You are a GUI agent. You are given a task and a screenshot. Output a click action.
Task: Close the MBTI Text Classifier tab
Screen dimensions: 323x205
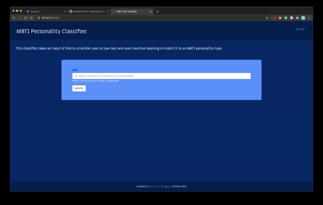pyautogui.click(x=151, y=12)
